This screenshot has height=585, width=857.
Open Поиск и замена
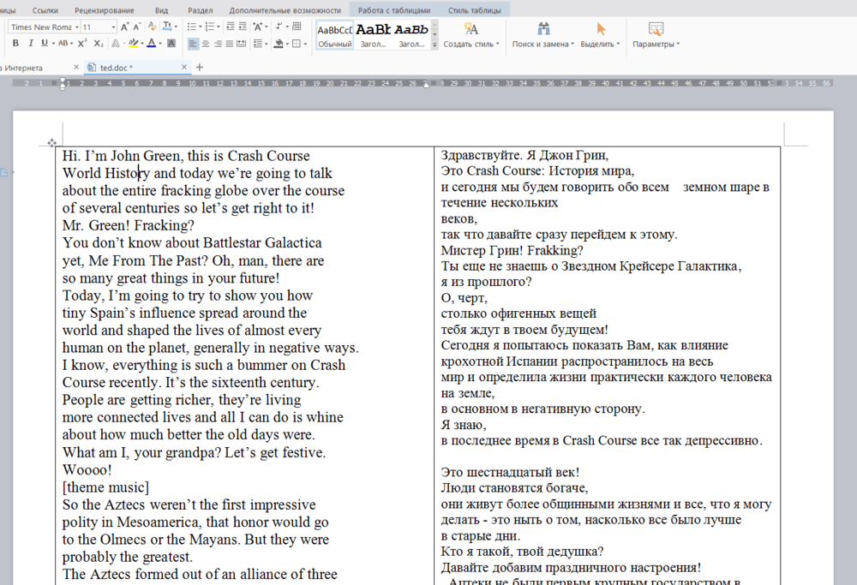click(x=542, y=35)
